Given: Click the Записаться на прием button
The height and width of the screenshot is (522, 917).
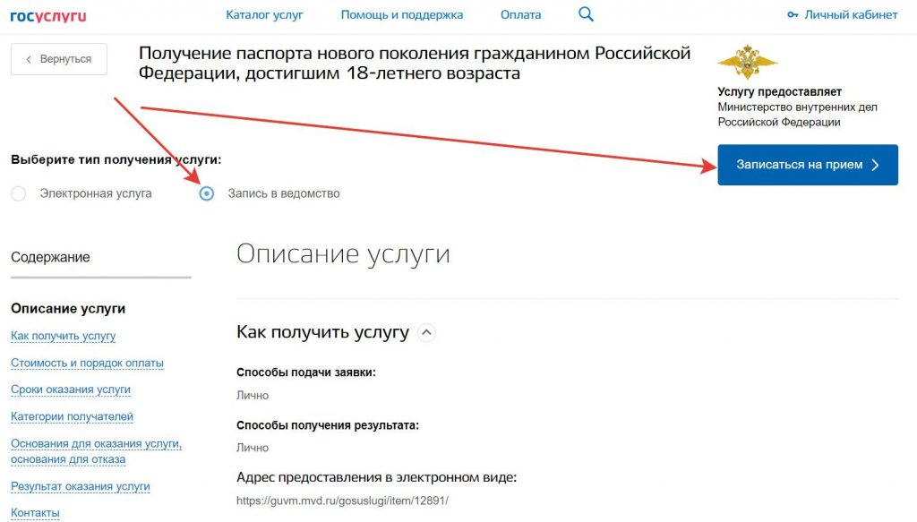Looking at the screenshot, I should [x=808, y=165].
